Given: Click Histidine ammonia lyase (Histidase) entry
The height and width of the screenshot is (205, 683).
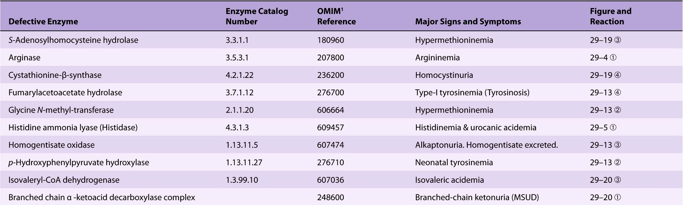Looking at the screenshot, I should pos(73,128).
